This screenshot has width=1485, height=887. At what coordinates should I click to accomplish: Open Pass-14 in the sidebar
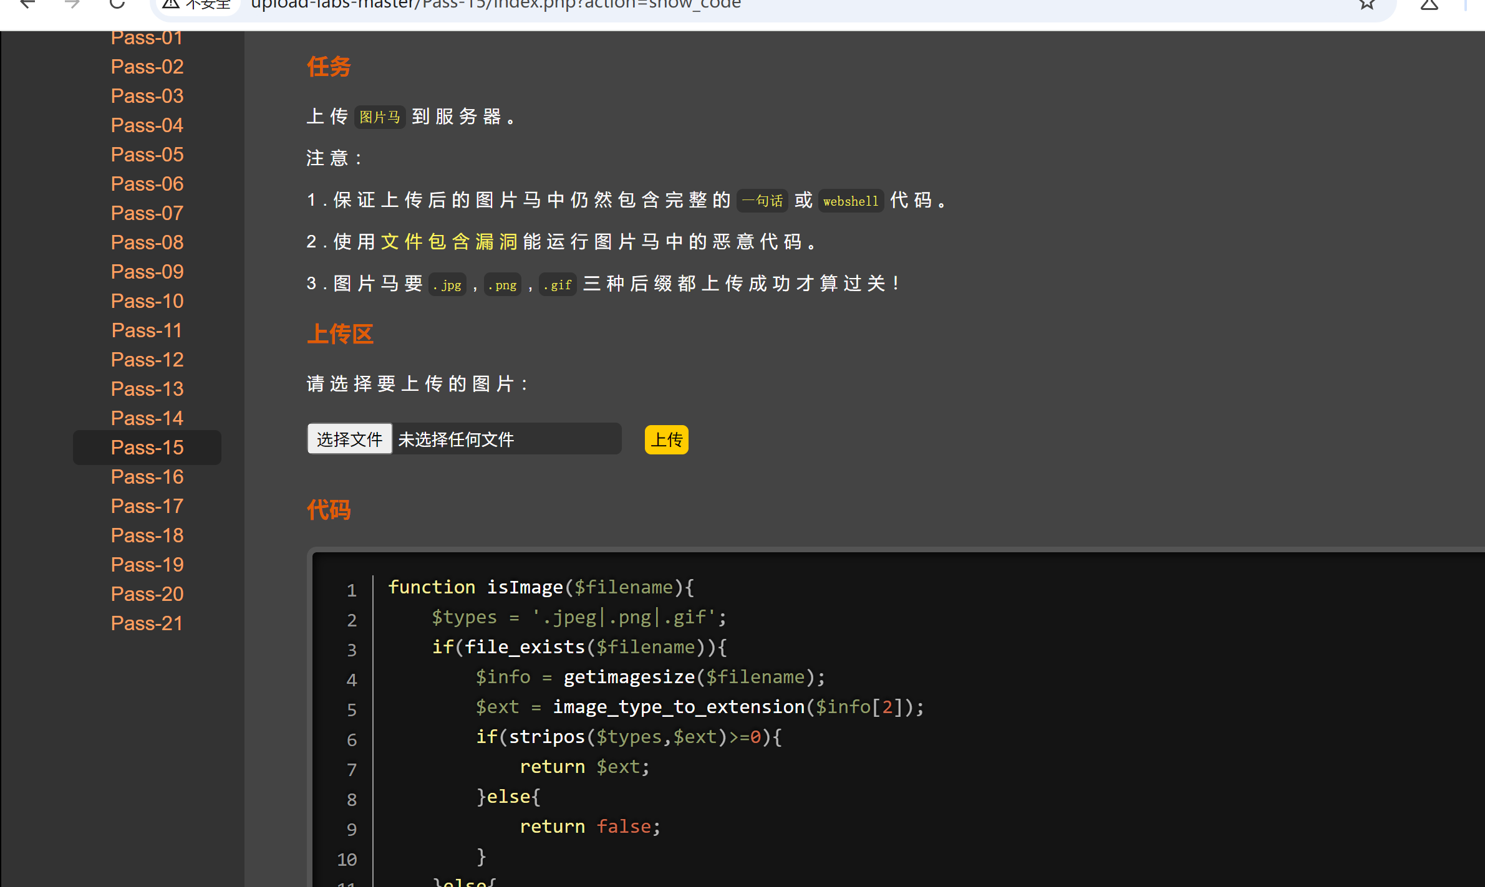click(x=147, y=418)
